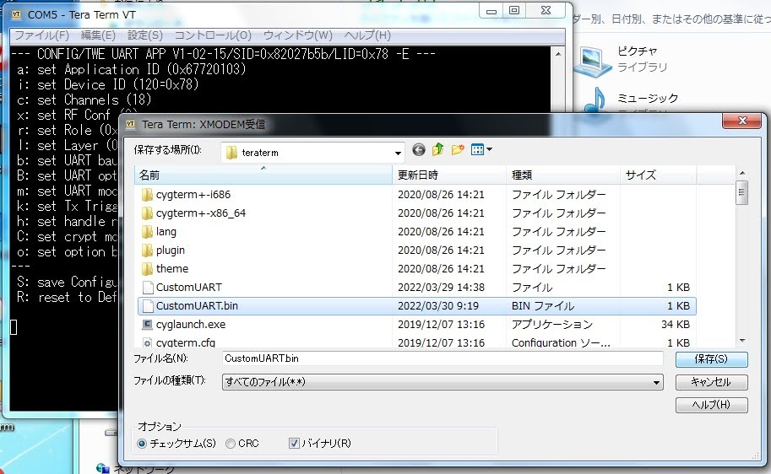
Task: Open the view menu icon in dialog toolbar
Action: point(481,149)
